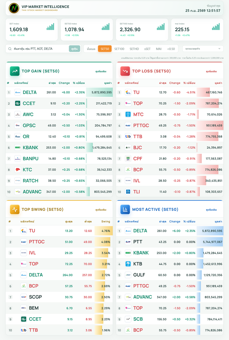Open the ทุกหมวดธุรกิจ sector dropdown
Image resolution: width=229 pixels, height=340 pixels.
click(203, 49)
